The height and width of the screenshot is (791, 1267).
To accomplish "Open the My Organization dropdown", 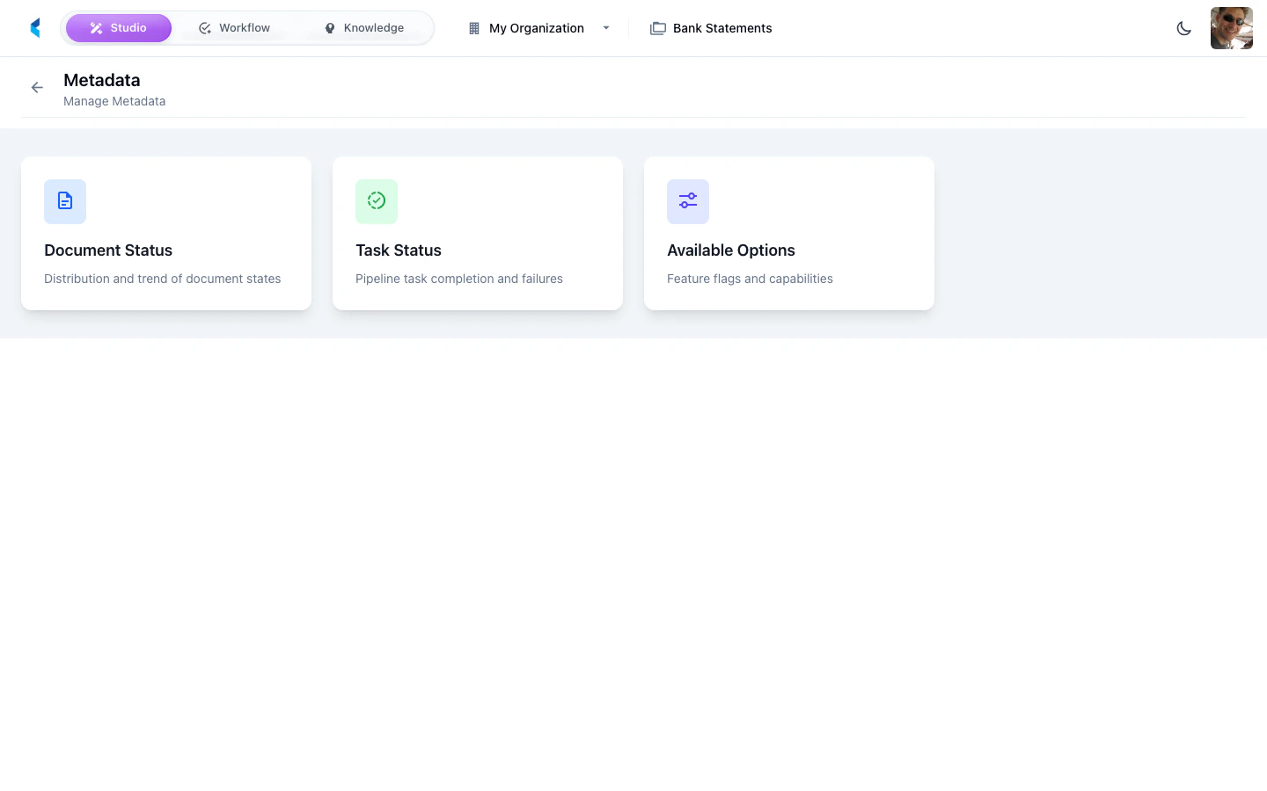I will pyautogui.click(x=537, y=28).
